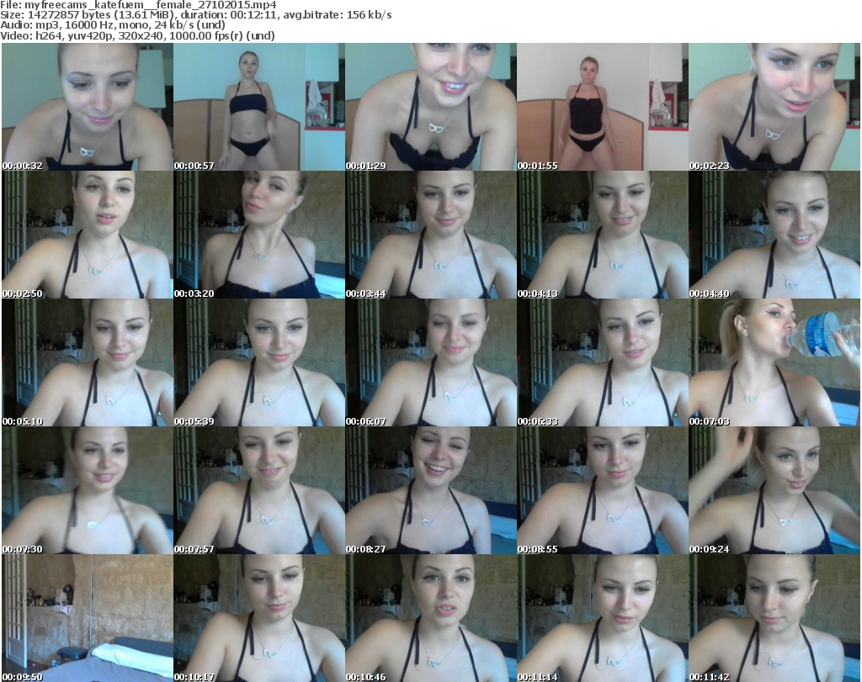Pick the frame labeled 00:06:07
Viewport: 862px width, 682px height.
(x=431, y=362)
